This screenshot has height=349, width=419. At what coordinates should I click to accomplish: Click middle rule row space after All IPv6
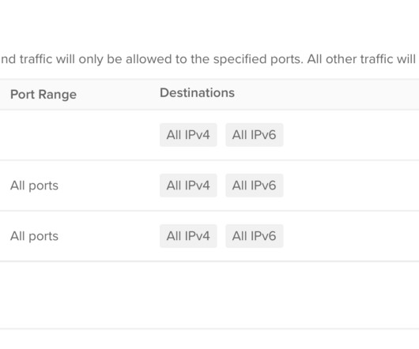click(351, 186)
